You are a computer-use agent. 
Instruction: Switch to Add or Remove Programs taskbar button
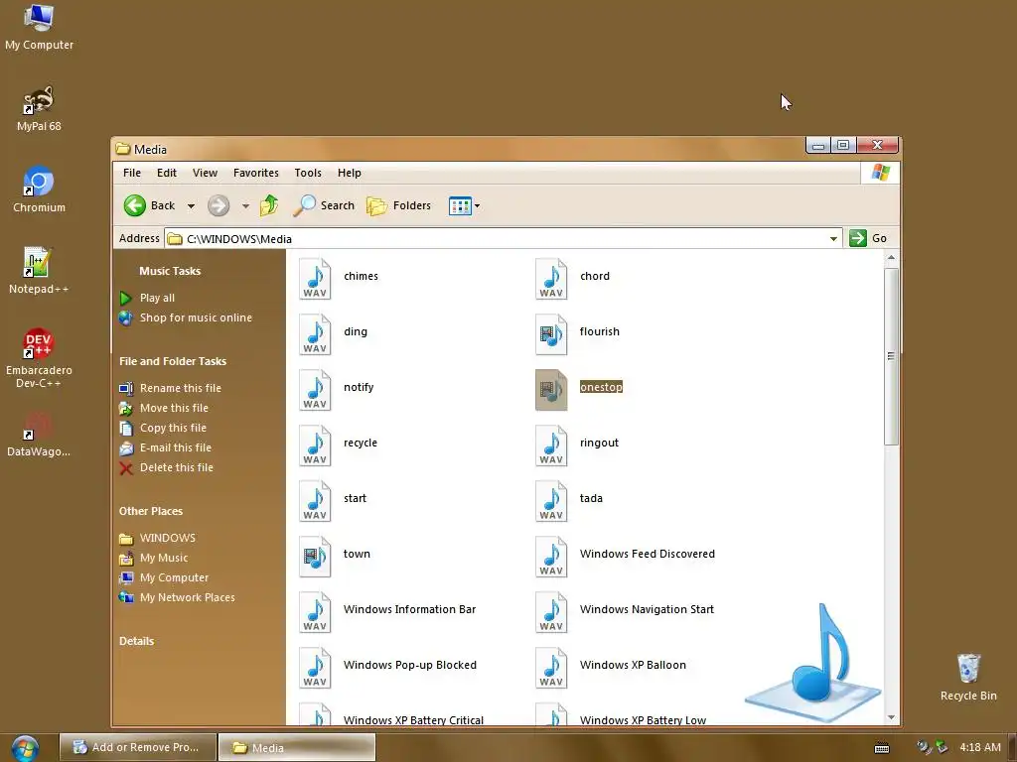(x=137, y=747)
